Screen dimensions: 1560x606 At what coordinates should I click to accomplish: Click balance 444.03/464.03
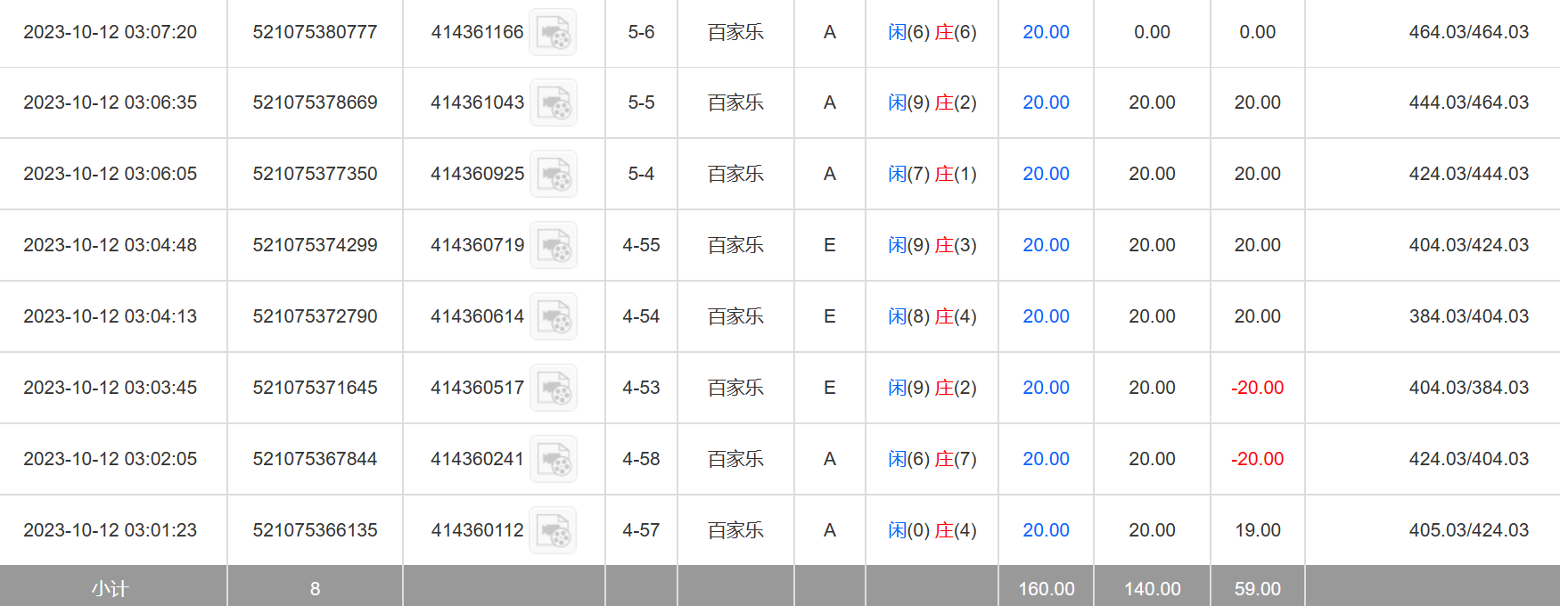1469,102
